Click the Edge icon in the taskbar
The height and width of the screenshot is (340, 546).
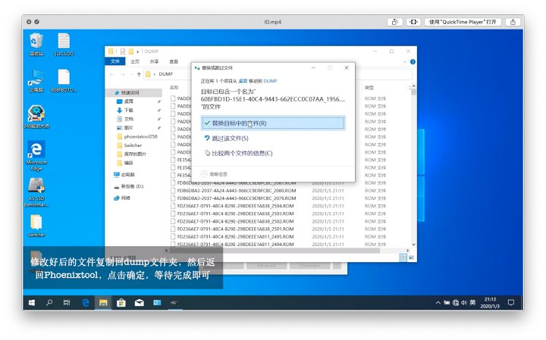[x=86, y=302]
